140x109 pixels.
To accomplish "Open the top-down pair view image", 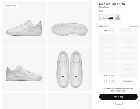I will click(70, 69).
